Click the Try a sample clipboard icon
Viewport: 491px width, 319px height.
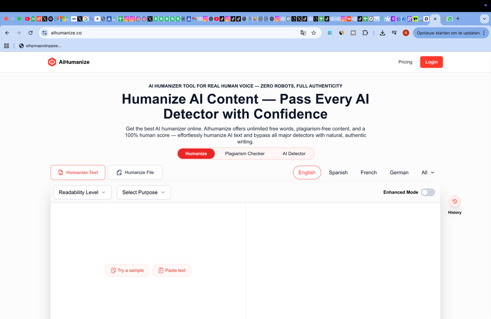113,270
